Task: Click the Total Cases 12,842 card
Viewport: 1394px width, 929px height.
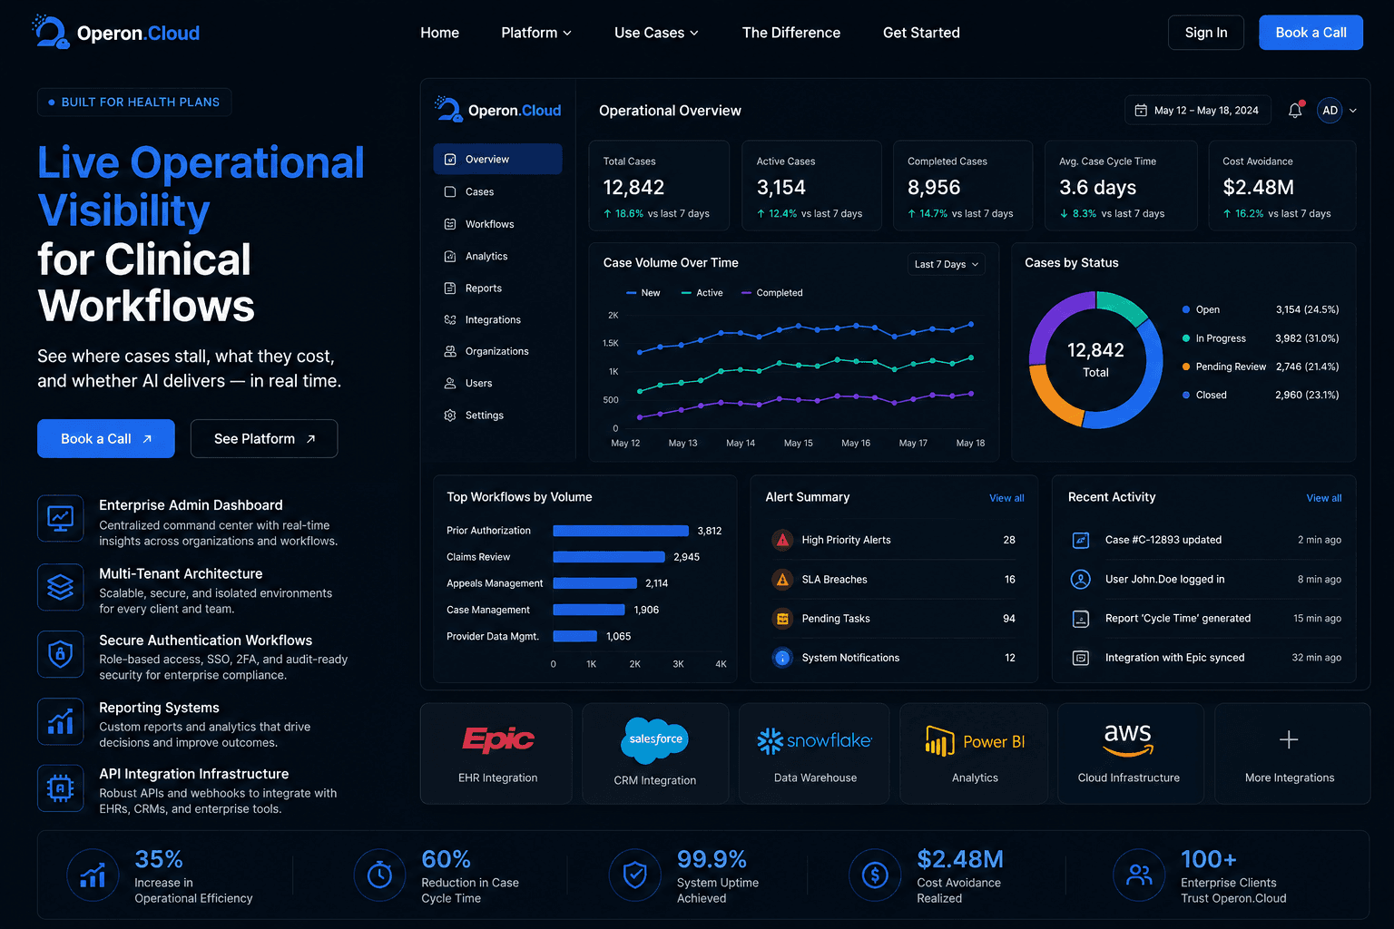Action: click(659, 185)
